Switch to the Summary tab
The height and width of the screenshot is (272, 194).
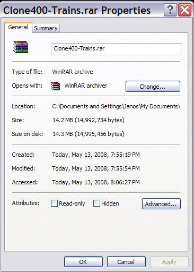pos(46,28)
